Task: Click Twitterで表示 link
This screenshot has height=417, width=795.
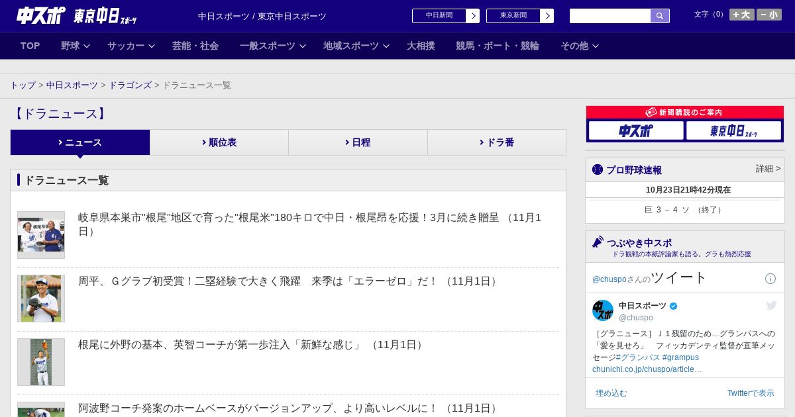Action: point(751,393)
